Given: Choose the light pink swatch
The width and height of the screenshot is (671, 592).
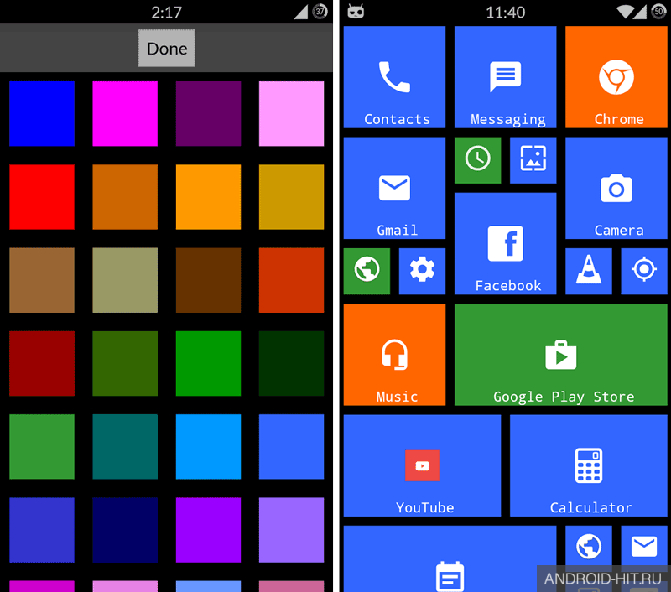Looking at the screenshot, I should [291, 114].
